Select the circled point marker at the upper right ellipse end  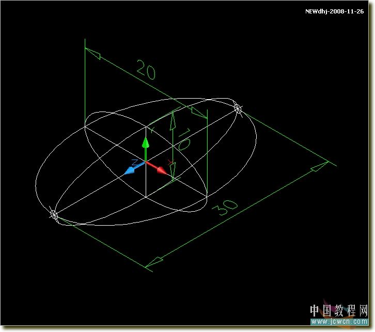tap(237, 108)
